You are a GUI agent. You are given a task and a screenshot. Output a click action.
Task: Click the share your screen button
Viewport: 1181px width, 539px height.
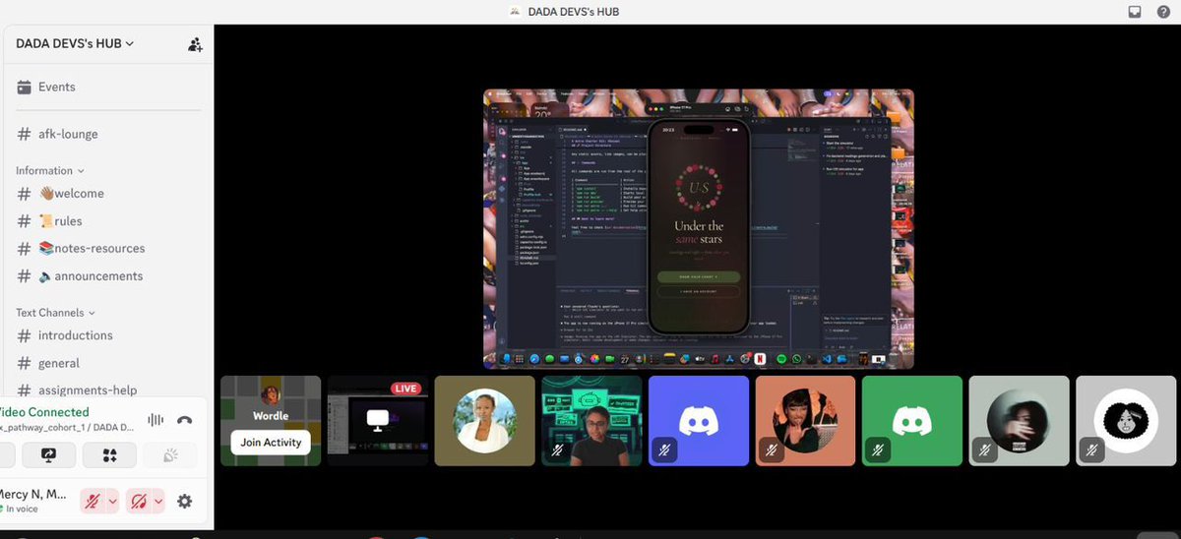point(48,454)
